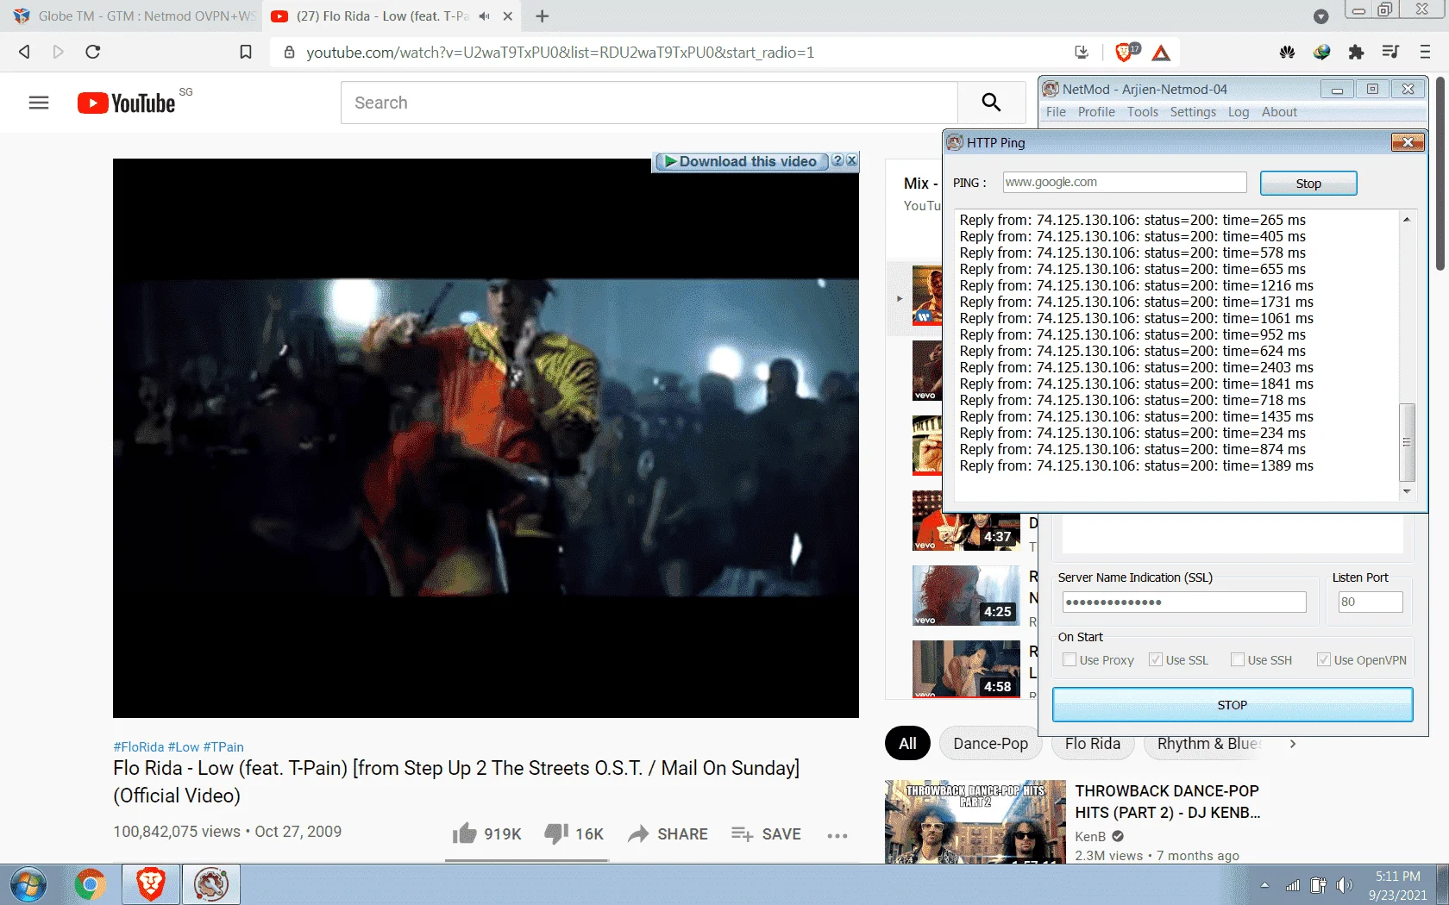Click the browser address bar URL

click(x=561, y=53)
